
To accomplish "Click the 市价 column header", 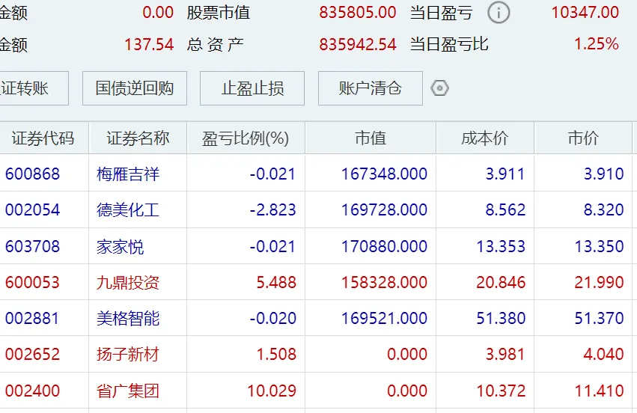I will point(583,138).
